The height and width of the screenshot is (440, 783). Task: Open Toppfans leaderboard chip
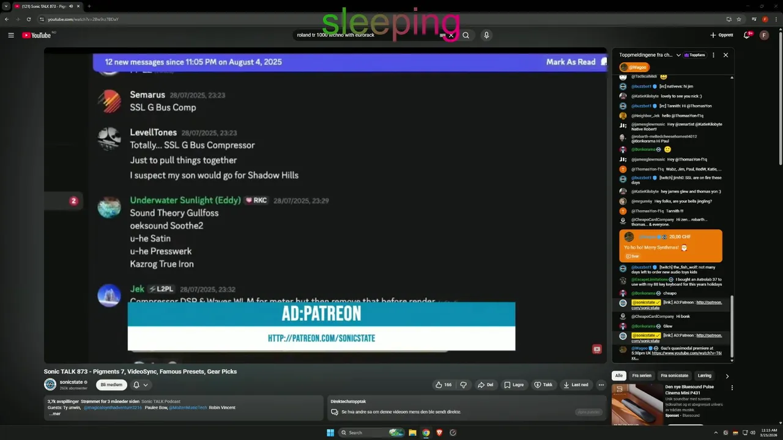click(x=695, y=55)
